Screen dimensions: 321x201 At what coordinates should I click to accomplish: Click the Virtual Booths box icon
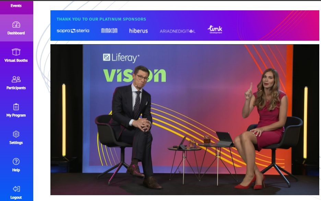(x=16, y=52)
